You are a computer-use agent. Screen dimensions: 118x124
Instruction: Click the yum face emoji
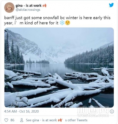68,23
